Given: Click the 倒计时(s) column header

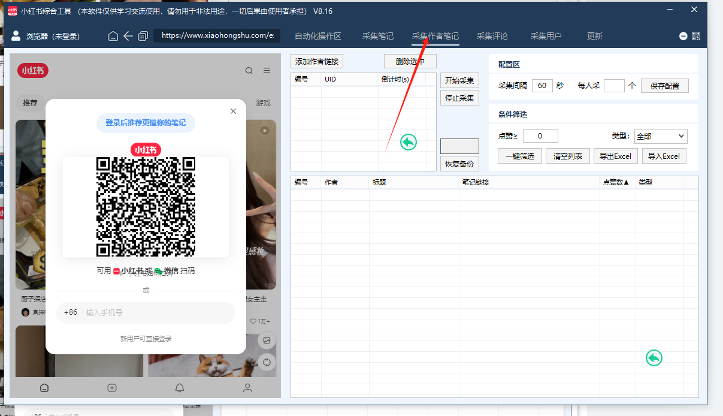Looking at the screenshot, I should click(401, 79).
